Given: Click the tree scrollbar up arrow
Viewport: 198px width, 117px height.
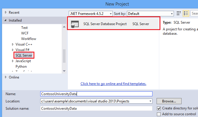Looking at the screenshot, I should pos(64,27).
